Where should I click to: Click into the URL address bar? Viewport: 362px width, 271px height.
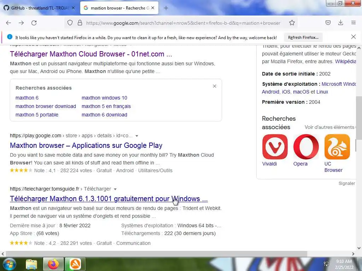[183, 23]
